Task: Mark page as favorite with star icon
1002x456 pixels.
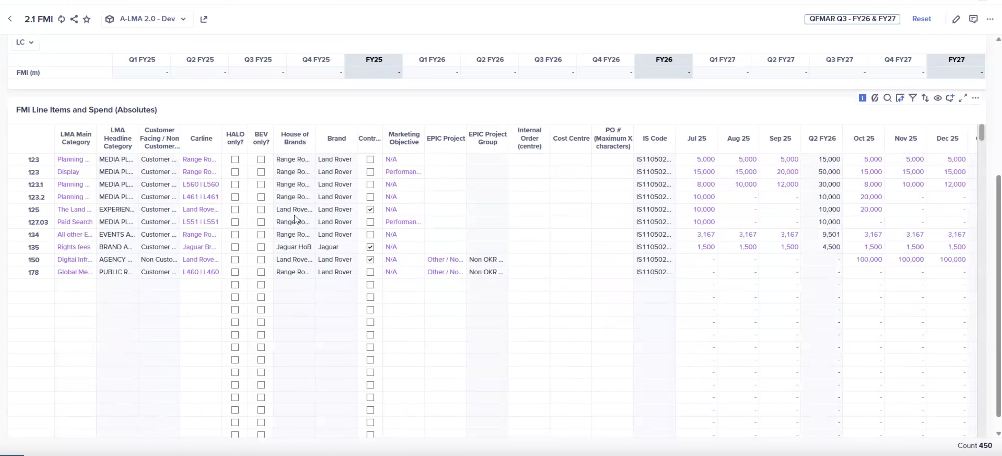Action: click(87, 19)
